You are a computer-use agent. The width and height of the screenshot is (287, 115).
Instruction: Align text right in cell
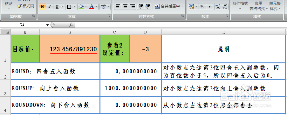coord(132,7)
